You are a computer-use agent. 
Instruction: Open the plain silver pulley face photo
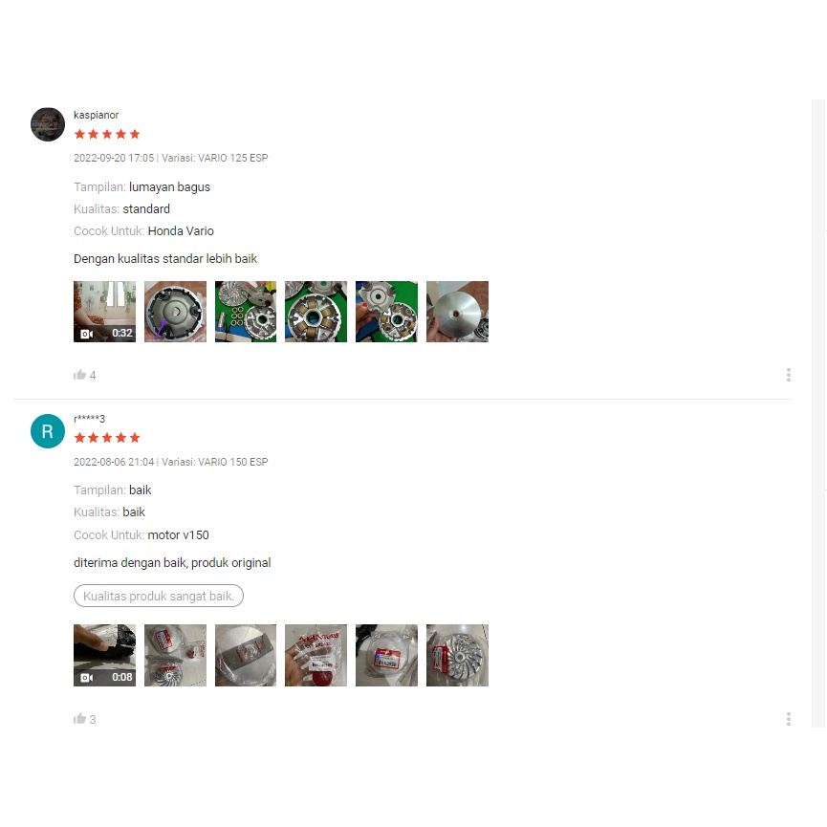point(457,312)
